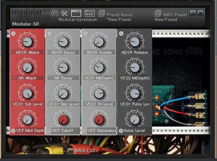Click the modular Spielraum logo

[x=31, y=14]
